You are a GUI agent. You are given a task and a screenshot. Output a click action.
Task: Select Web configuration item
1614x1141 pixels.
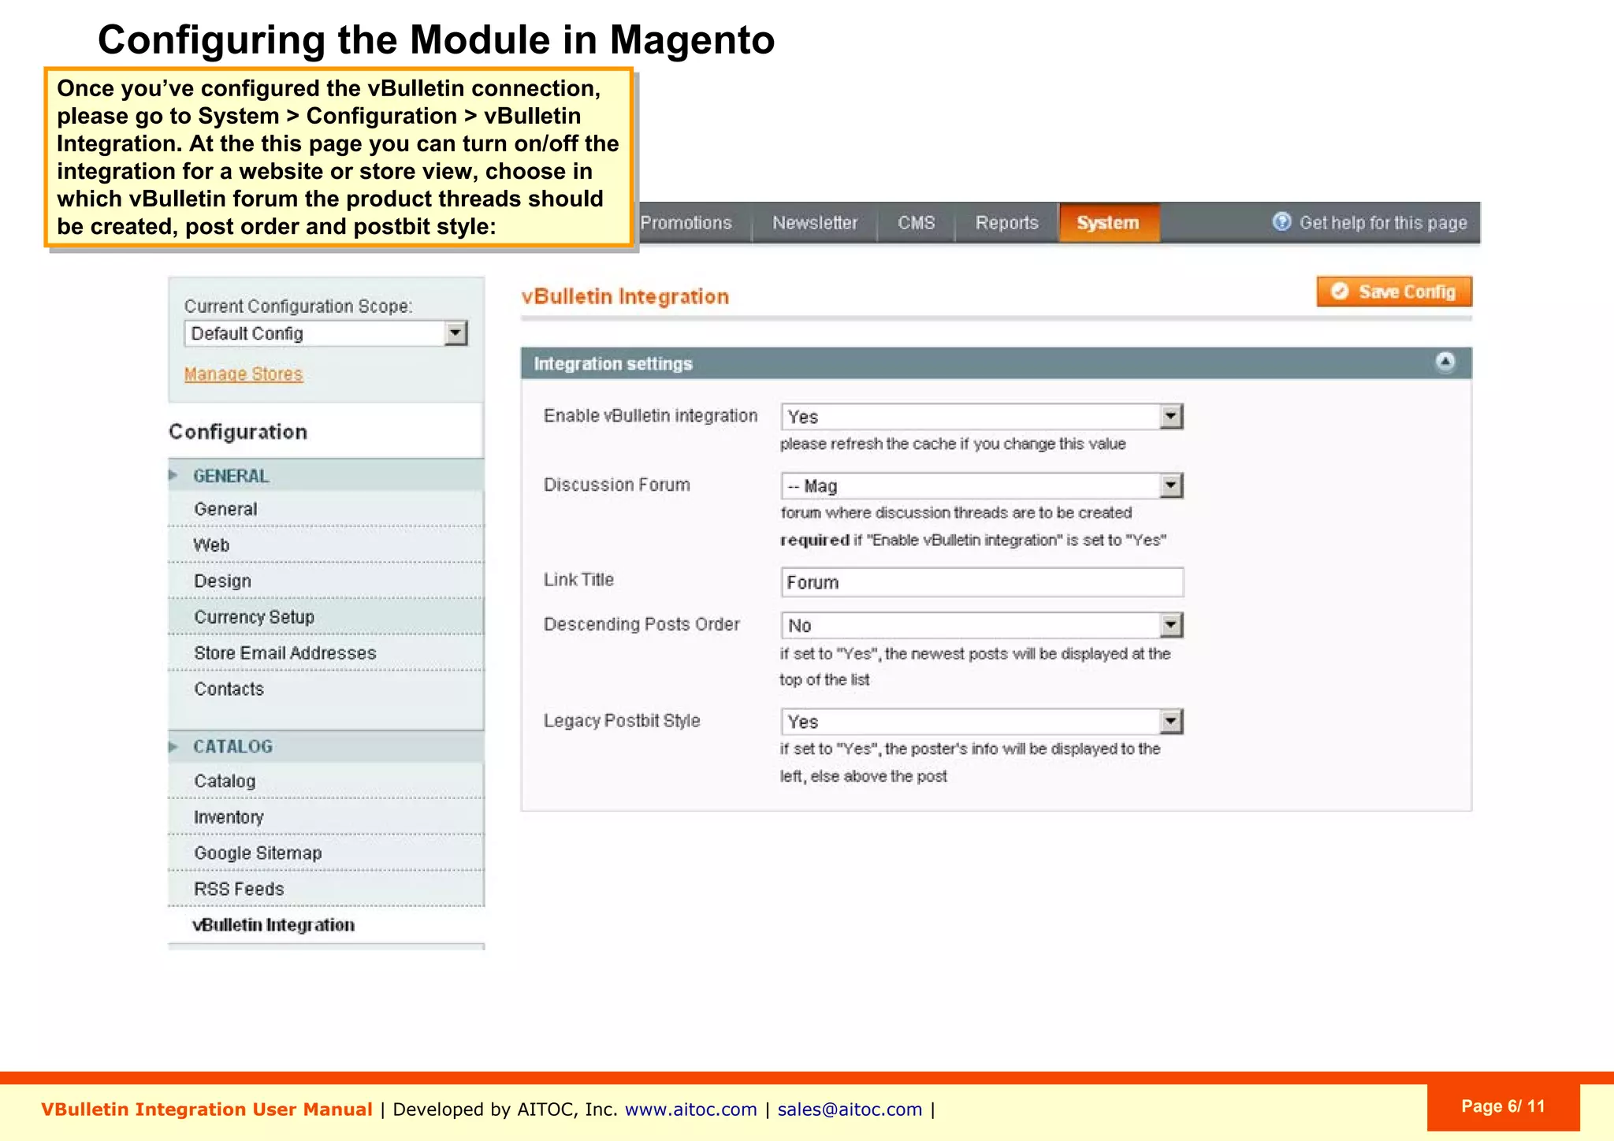326,545
